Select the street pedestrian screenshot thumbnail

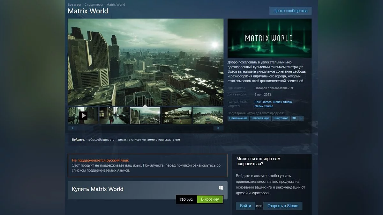[114, 115]
